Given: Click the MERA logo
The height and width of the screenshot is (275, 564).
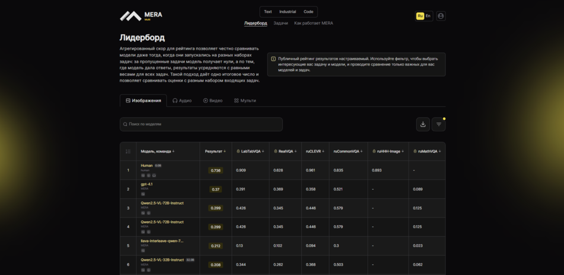Looking at the screenshot, I should click(141, 16).
